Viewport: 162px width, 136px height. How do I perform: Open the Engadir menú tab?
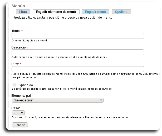coord(95,12)
